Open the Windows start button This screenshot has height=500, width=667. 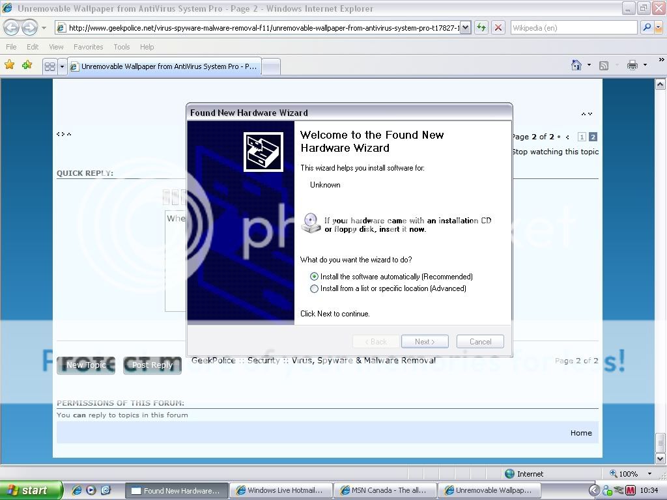coord(31,490)
